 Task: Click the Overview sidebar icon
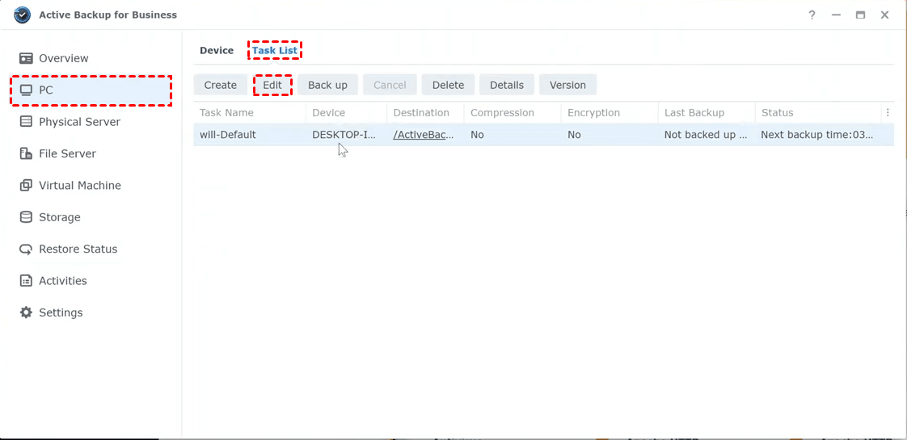coord(26,58)
